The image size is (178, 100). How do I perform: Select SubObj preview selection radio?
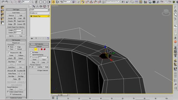click(x=36, y=67)
